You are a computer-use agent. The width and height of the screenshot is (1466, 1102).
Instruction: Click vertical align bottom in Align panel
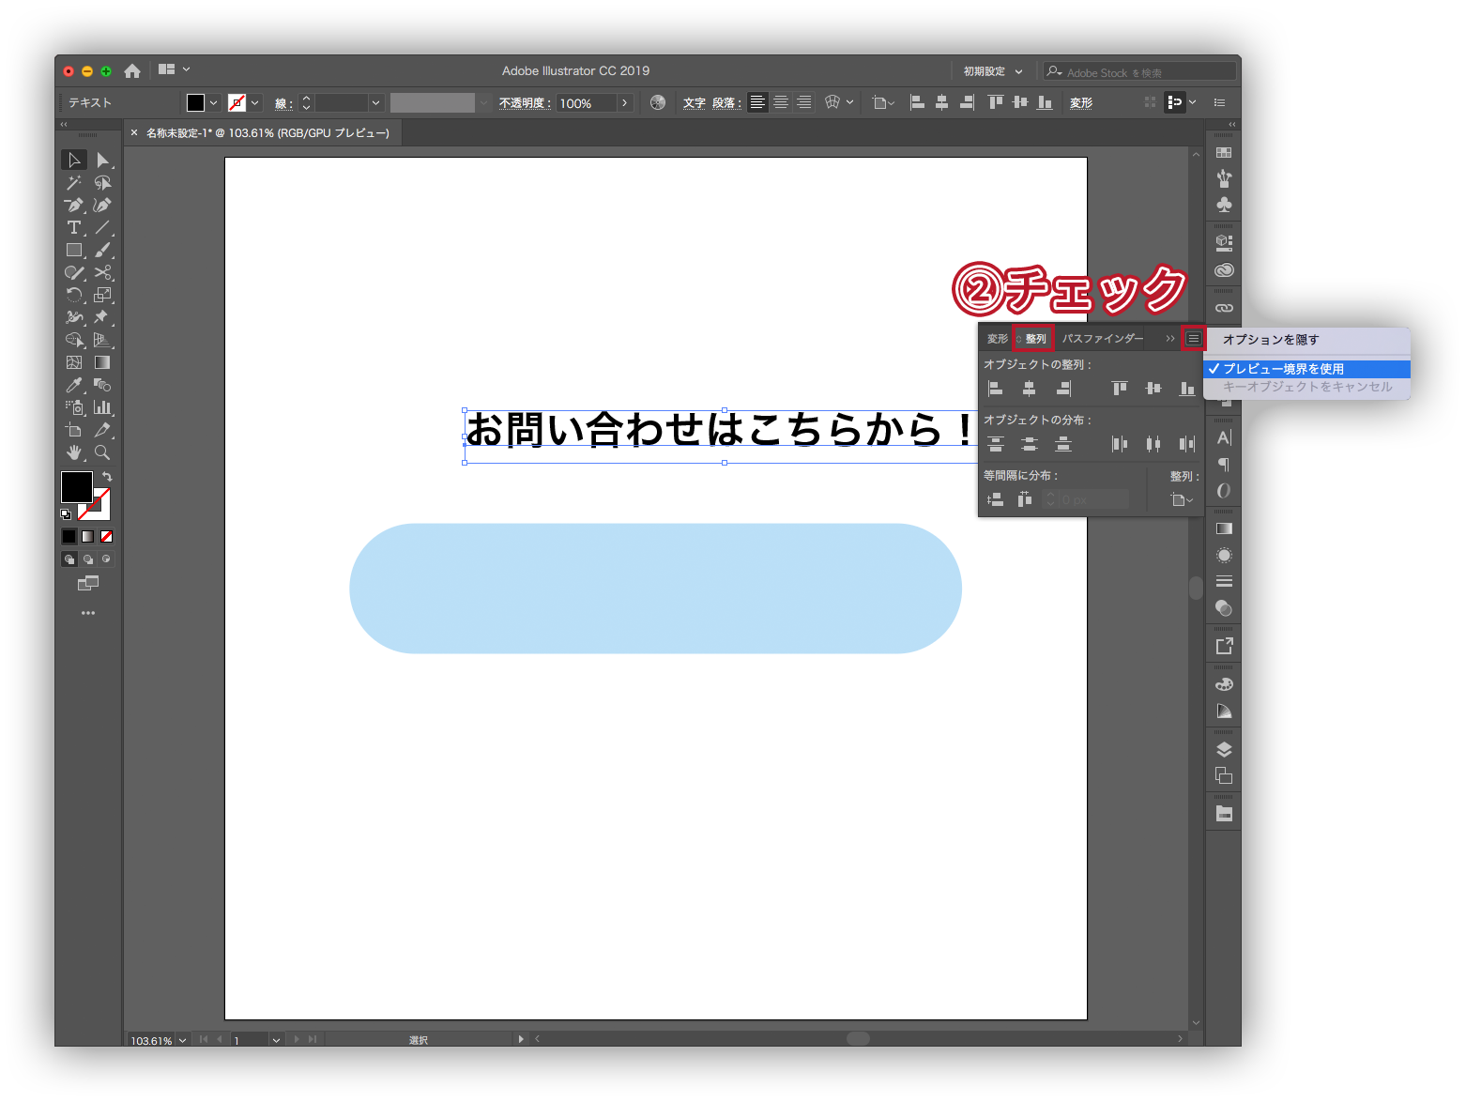tap(1187, 389)
